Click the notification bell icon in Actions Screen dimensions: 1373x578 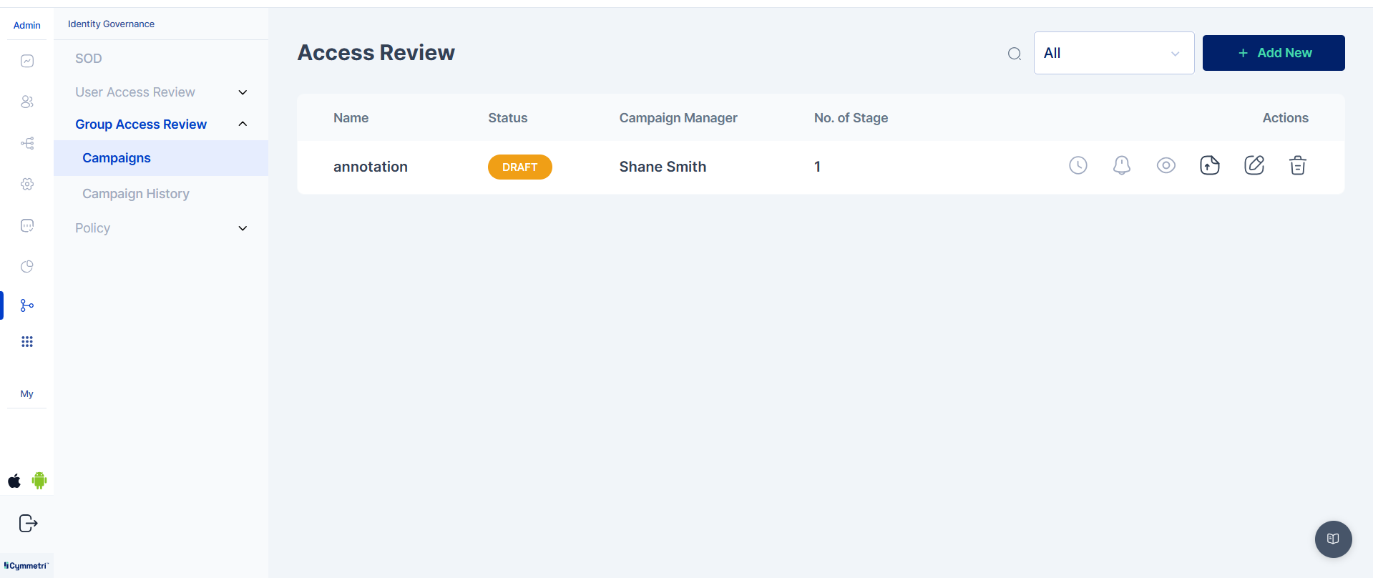(x=1121, y=166)
